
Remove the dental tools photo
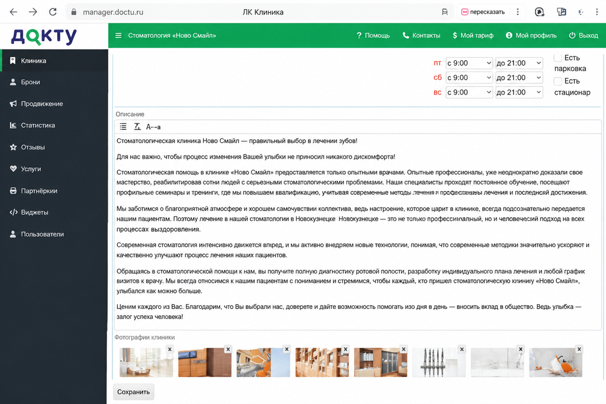point(462,349)
